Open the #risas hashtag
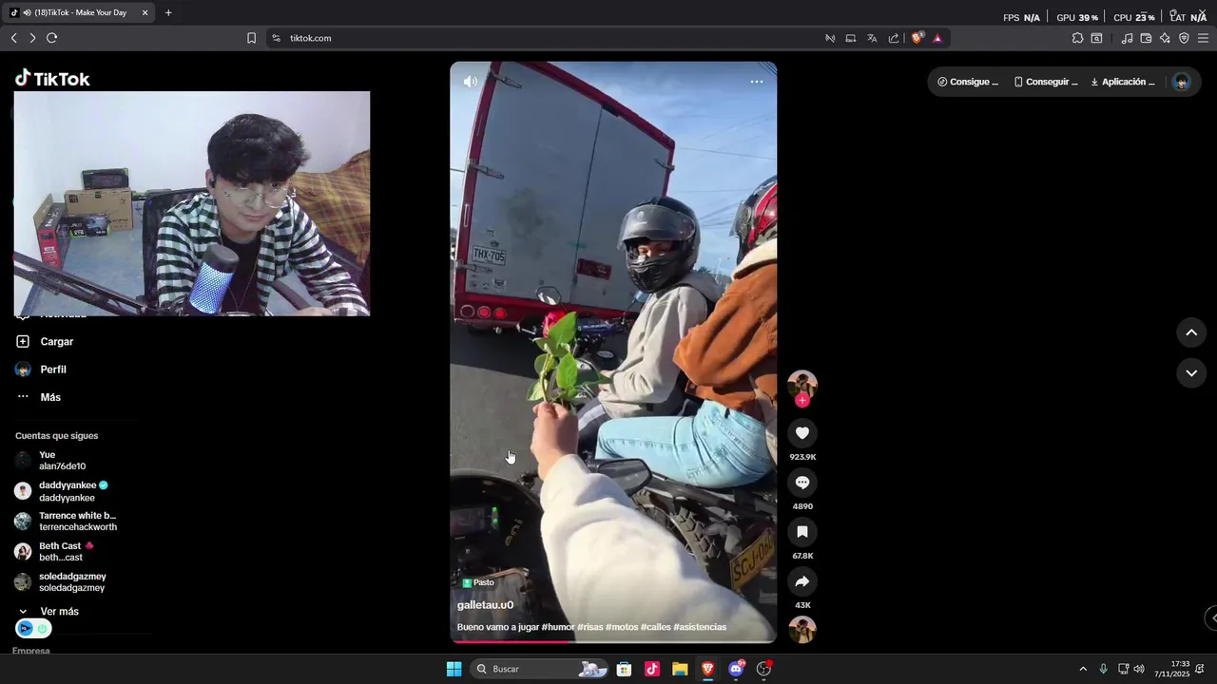The height and width of the screenshot is (684, 1217). (x=589, y=627)
